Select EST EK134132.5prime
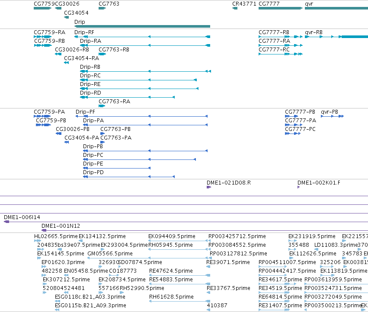This screenshot has height=312, width=368. pos(102,236)
